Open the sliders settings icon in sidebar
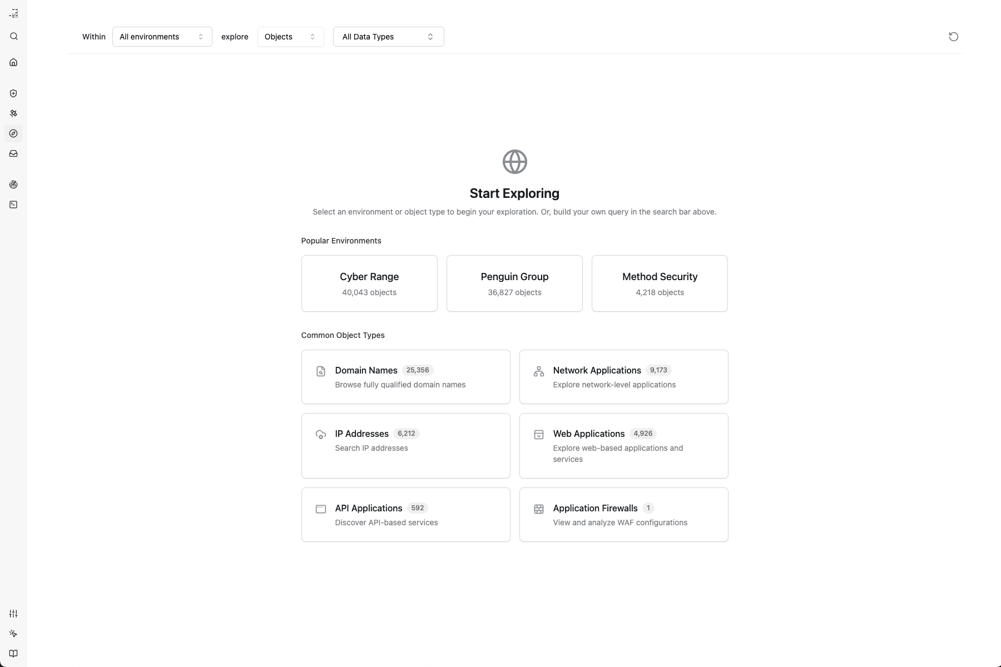The width and height of the screenshot is (1001, 667). (x=13, y=614)
